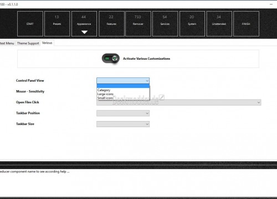Click the Mouse - Sensitivity label
The image size is (277, 199).
30,91
